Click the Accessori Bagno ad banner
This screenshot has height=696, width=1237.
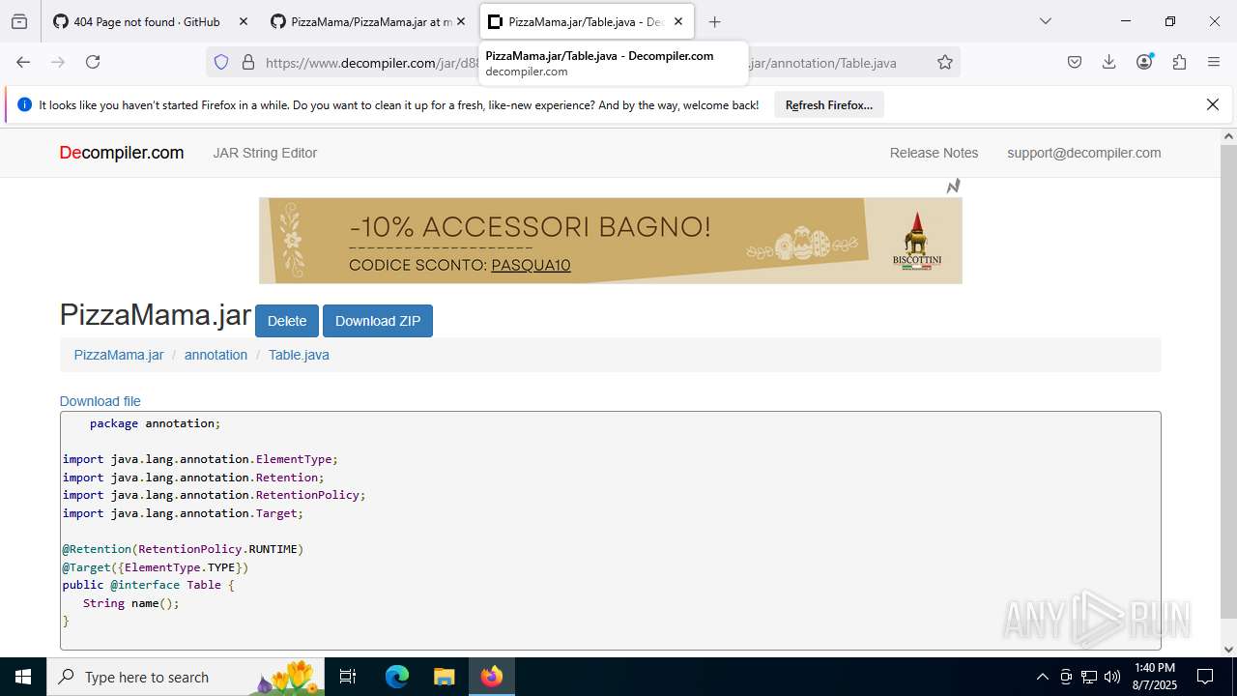click(611, 241)
